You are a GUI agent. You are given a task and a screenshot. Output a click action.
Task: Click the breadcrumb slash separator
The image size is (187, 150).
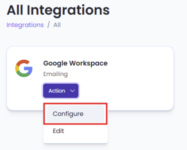tap(49, 25)
